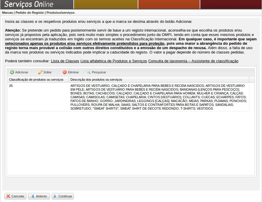
Task: Go back using the Anterior button
Action: click(x=39, y=196)
